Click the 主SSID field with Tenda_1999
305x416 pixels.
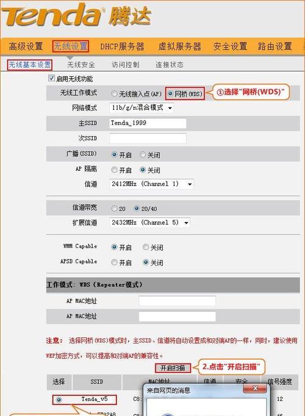148,123
